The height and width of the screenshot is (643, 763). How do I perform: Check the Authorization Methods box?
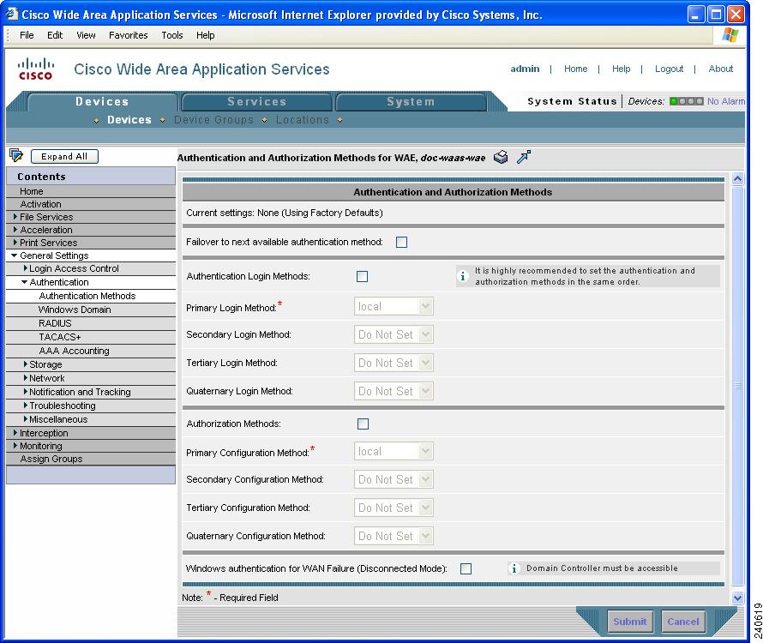click(363, 424)
